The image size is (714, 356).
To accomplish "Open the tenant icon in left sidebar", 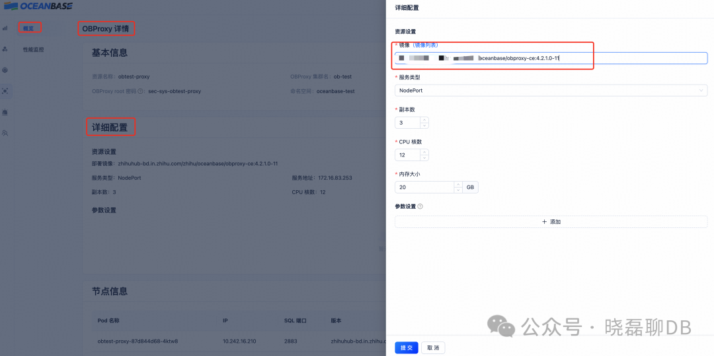I will pyautogui.click(x=5, y=70).
